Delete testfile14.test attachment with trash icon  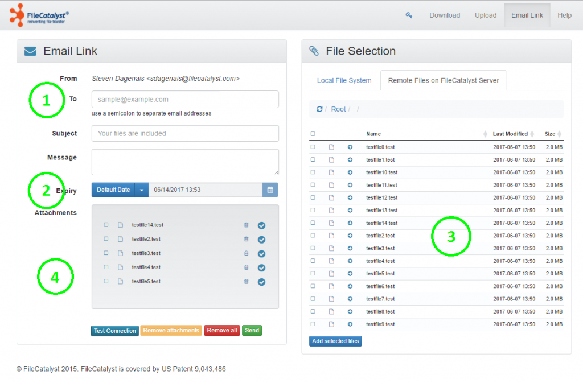click(x=246, y=225)
